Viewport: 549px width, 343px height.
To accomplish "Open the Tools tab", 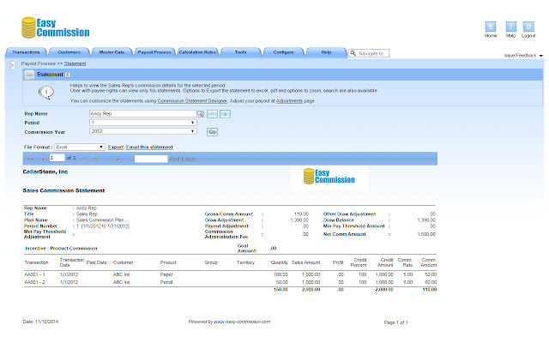I will tap(240, 52).
